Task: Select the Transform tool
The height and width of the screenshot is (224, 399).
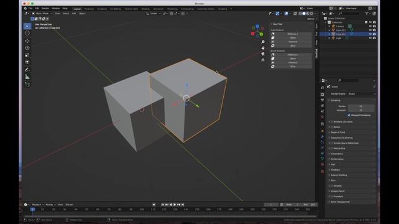Action: 27,62
